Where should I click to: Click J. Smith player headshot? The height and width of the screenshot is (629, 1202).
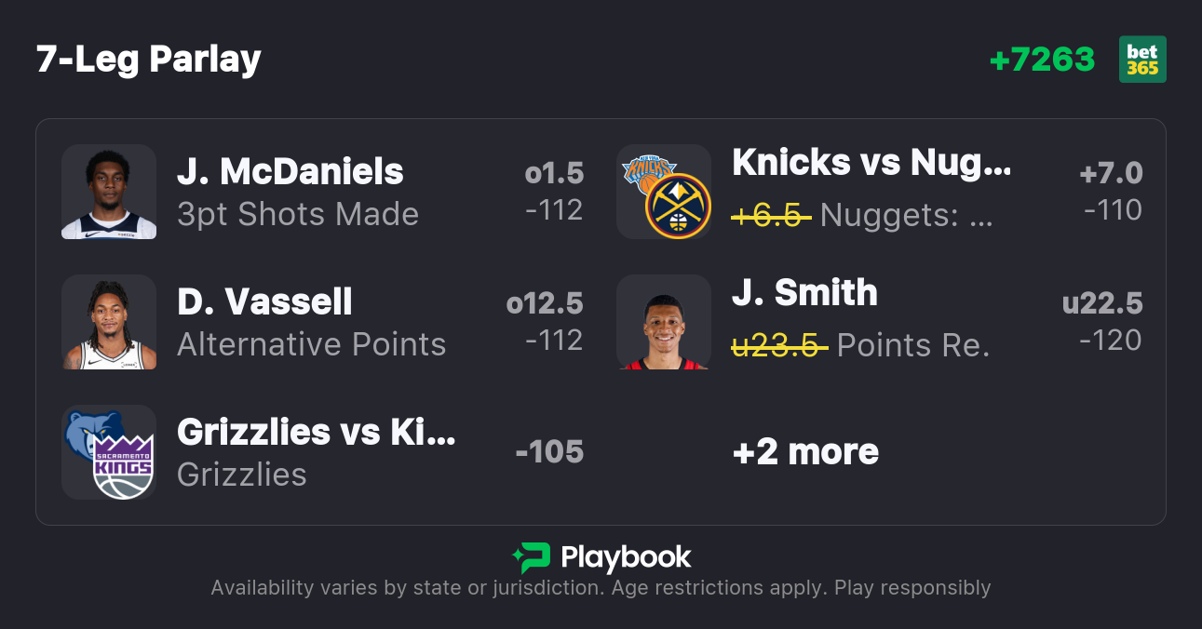pyautogui.click(x=664, y=322)
